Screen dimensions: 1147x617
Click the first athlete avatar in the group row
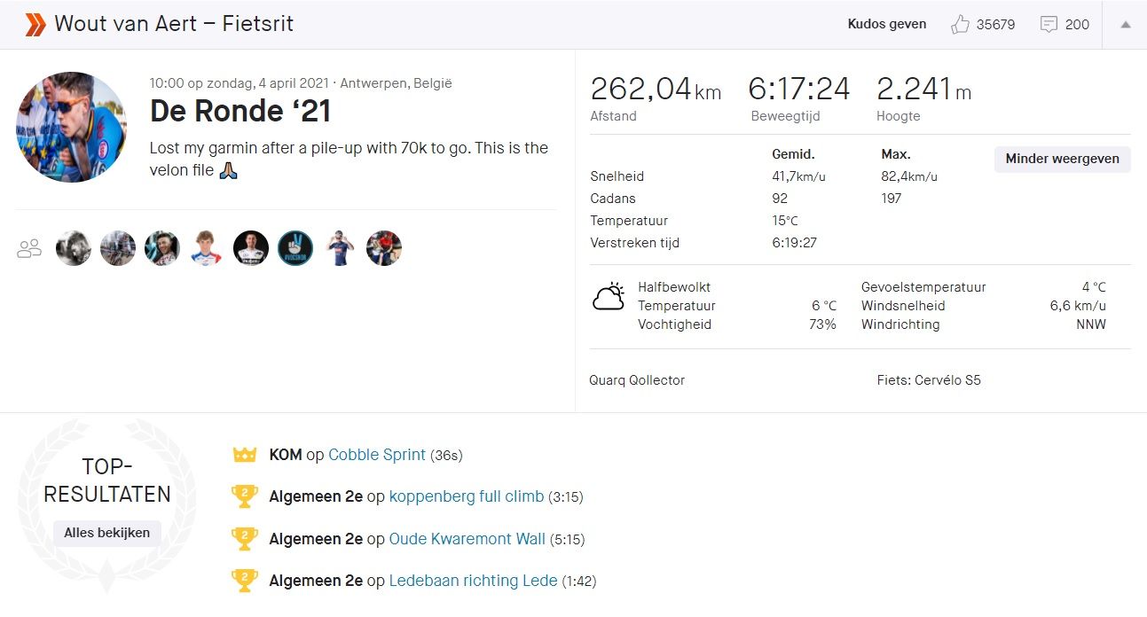pos(74,249)
